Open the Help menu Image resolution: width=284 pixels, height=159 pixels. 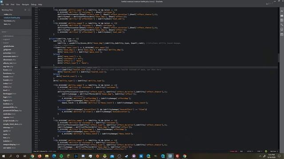coord(40,4)
